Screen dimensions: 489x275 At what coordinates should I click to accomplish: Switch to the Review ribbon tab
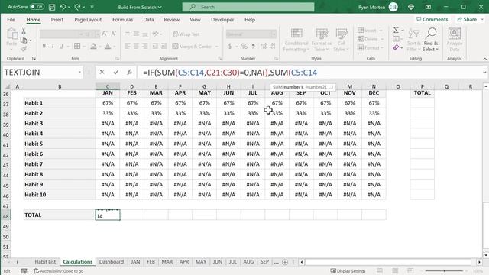click(x=171, y=20)
